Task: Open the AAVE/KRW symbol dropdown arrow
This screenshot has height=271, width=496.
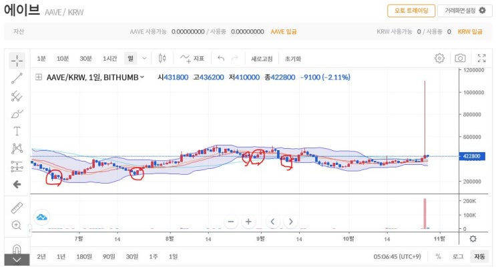Action: tap(142, 77)
